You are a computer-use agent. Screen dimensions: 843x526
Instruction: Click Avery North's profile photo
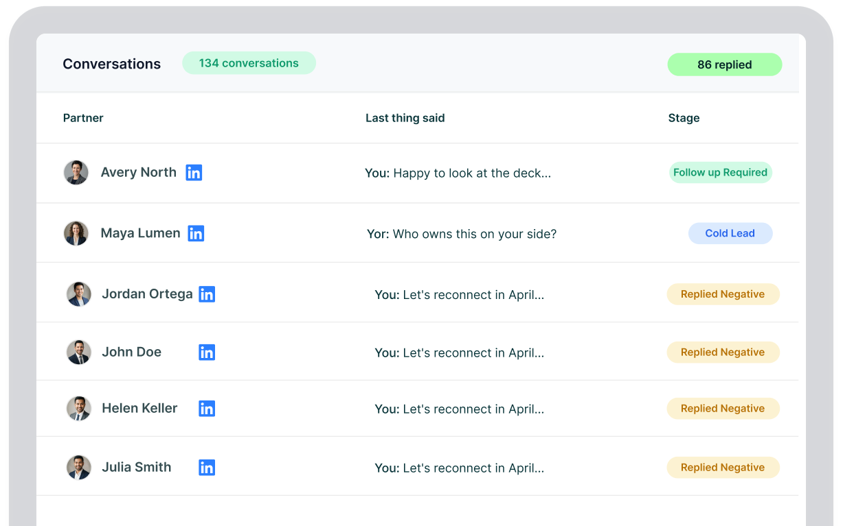point(76,173)
